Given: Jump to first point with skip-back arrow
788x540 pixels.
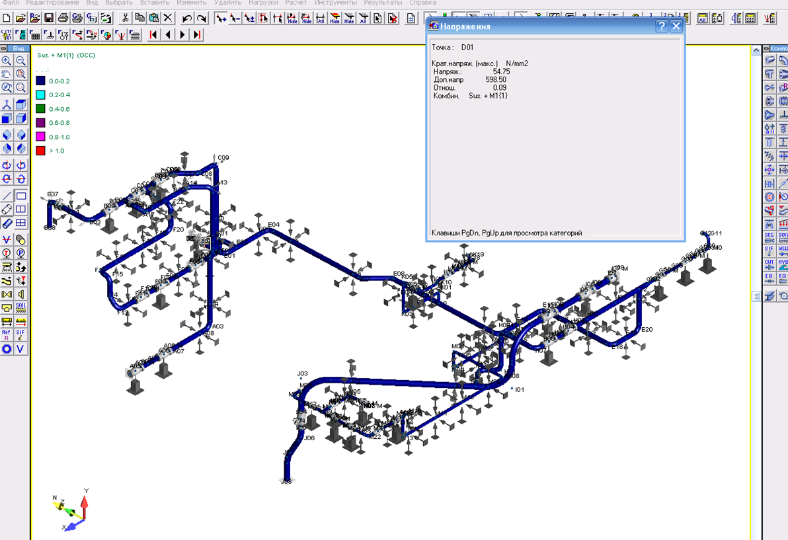Looking at the screenshot, I should tap(154, 34).
